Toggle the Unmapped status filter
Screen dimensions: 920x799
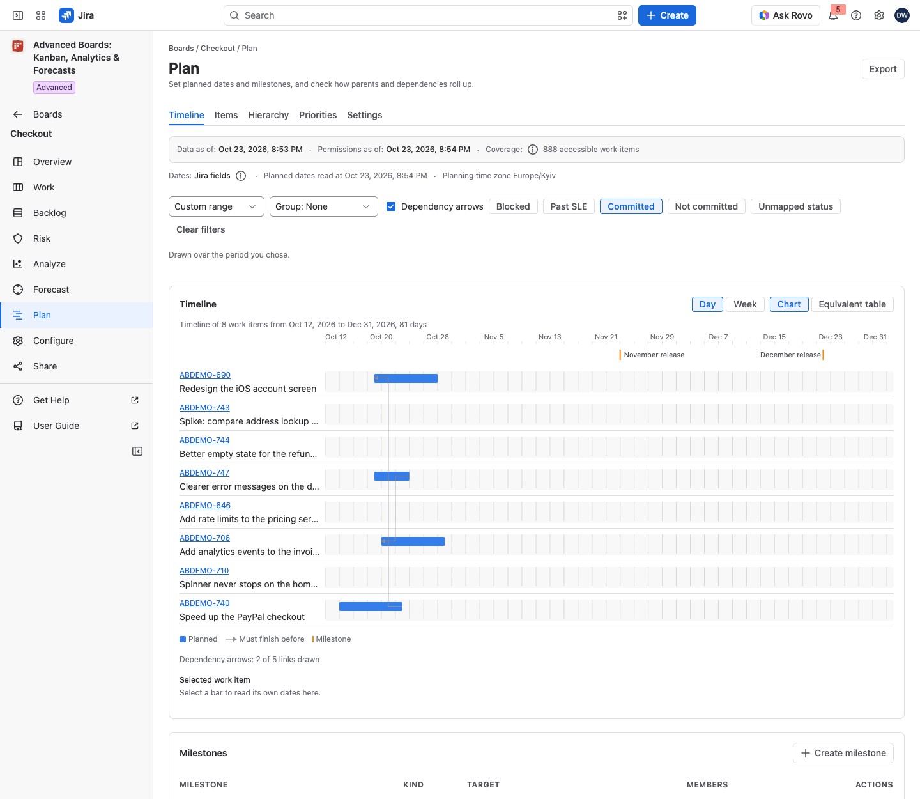(x=795, y=206)
